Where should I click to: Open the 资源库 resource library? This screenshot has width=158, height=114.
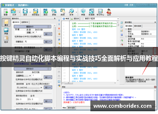click(92, 12)
